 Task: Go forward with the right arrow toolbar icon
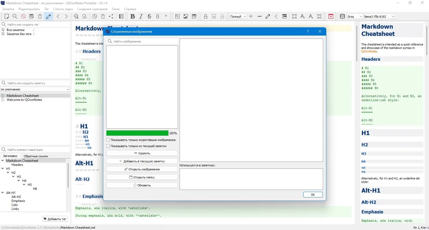(x=66, y=16)
